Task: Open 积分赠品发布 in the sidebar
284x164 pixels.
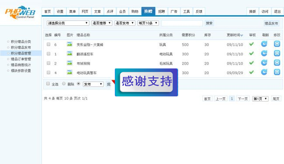Action: (x=21, y=48)
